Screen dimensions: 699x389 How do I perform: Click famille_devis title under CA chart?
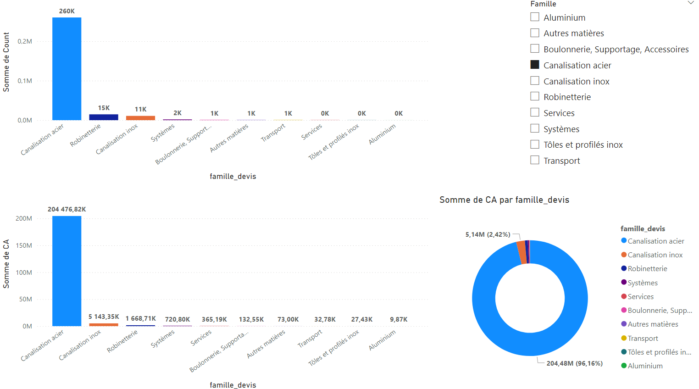click(233, 385)
